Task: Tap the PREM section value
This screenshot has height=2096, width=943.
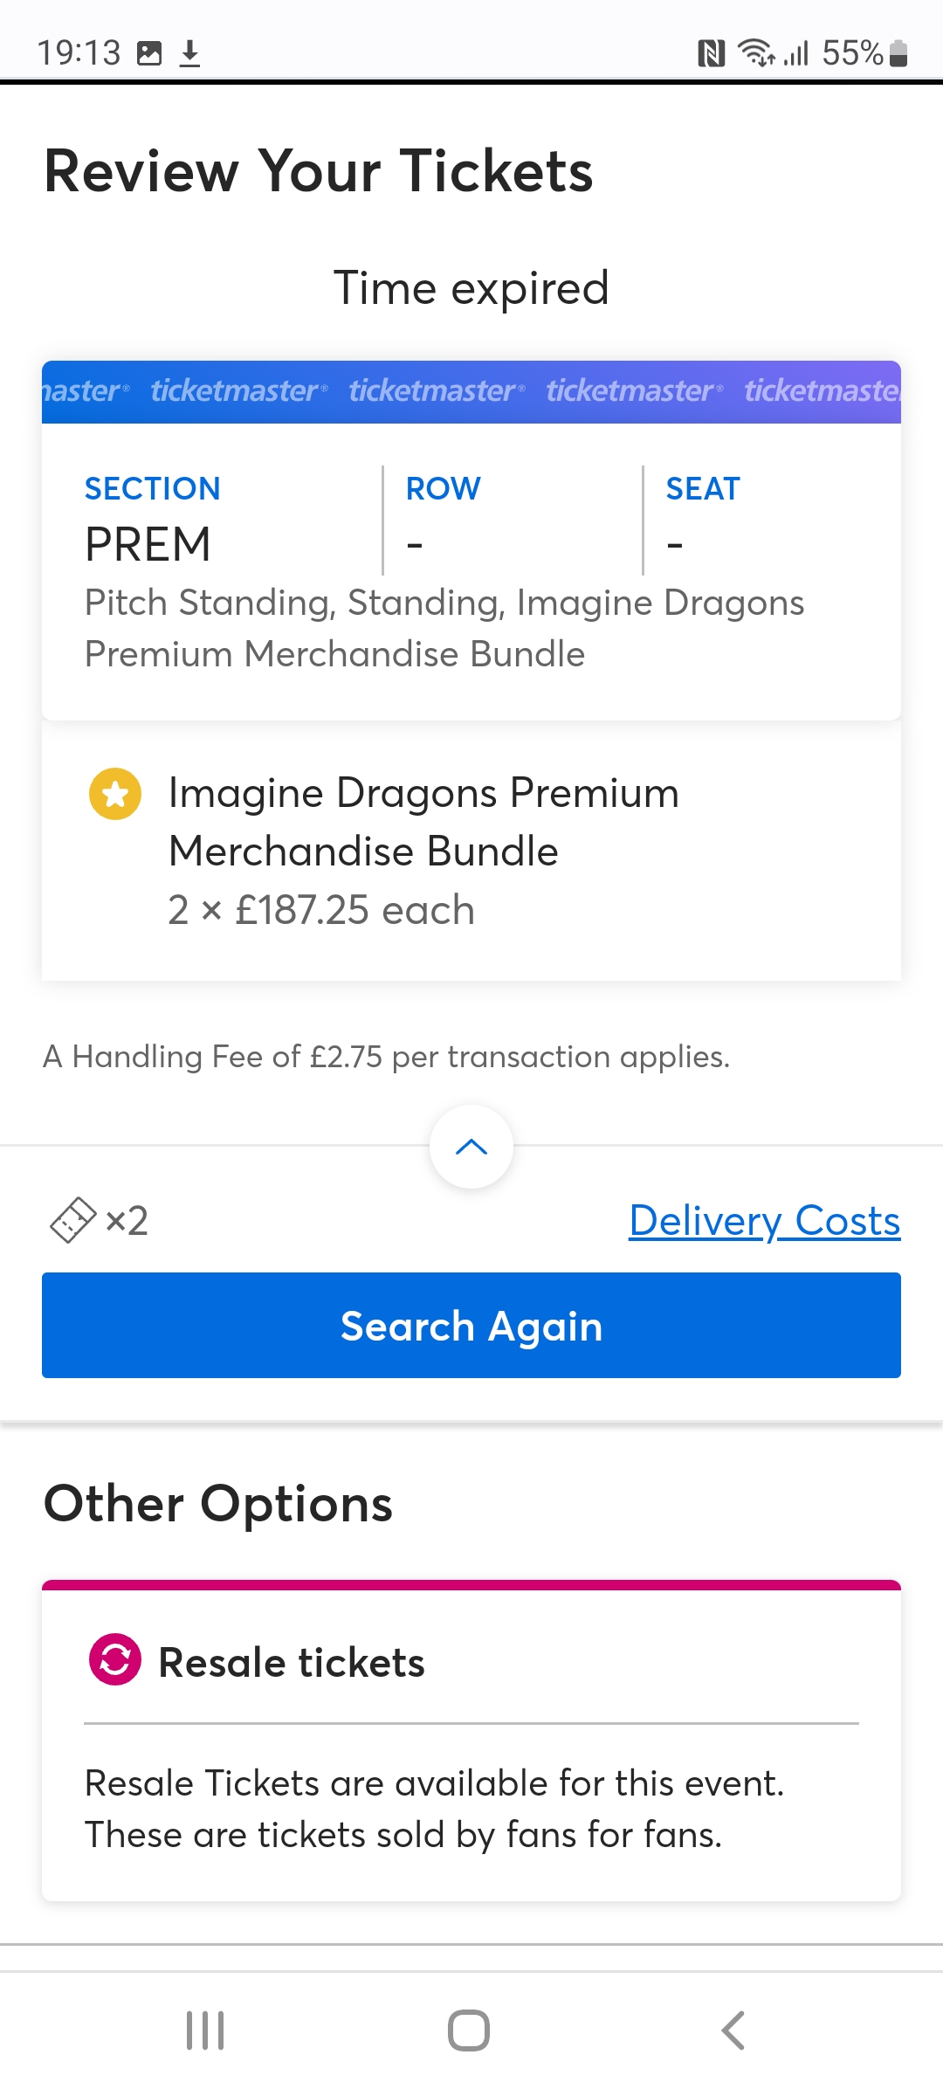Action: point(148,544)
